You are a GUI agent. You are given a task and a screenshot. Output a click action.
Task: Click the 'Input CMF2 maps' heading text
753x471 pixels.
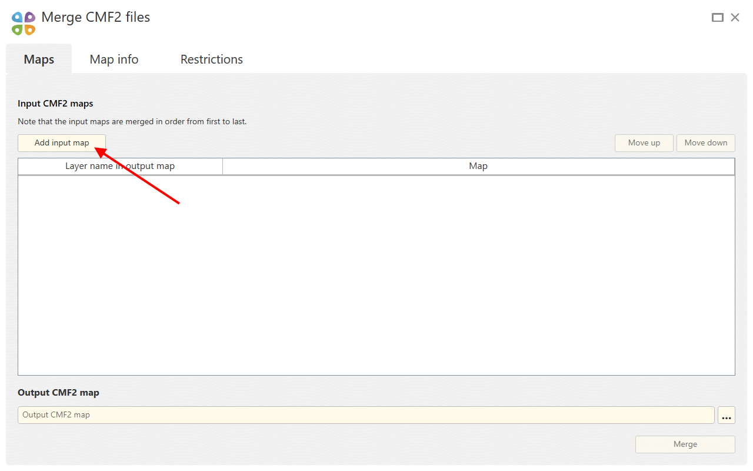(55, 104)
